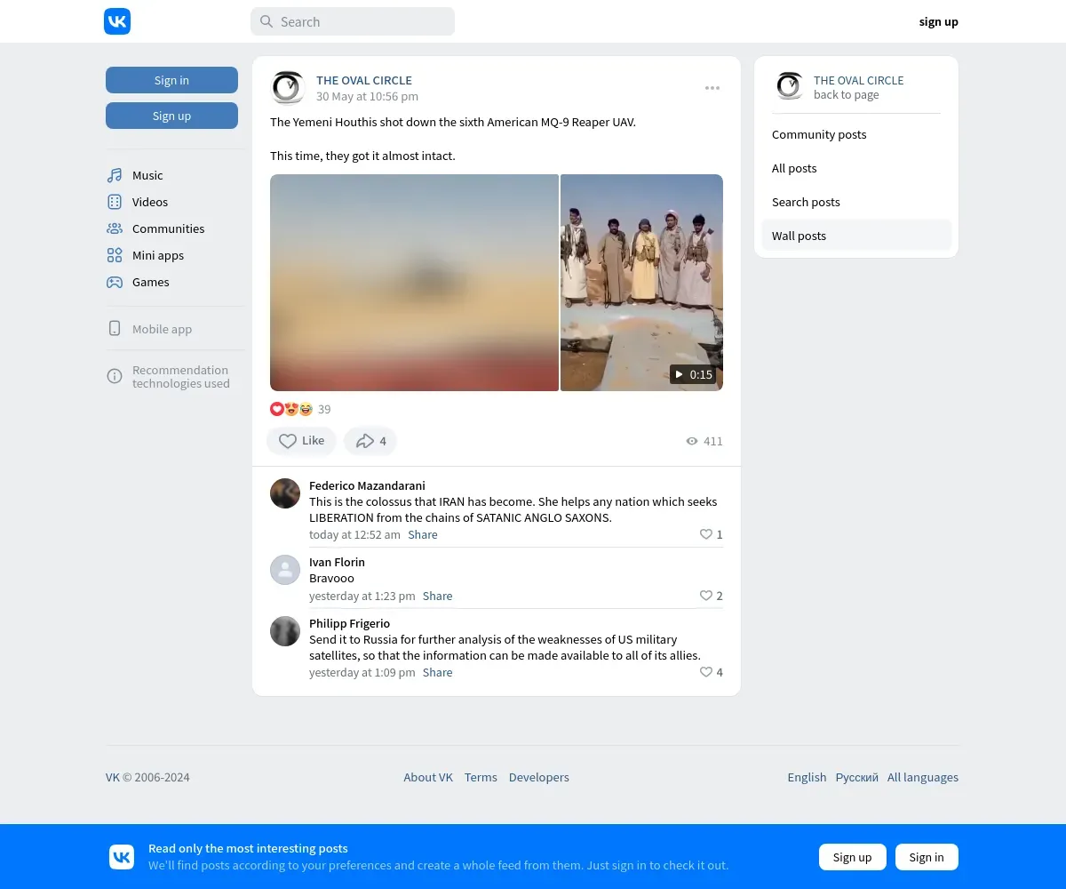Select Wall posts filter
1066x889 pixels.
pyautogui.click(x=856, y=236)
